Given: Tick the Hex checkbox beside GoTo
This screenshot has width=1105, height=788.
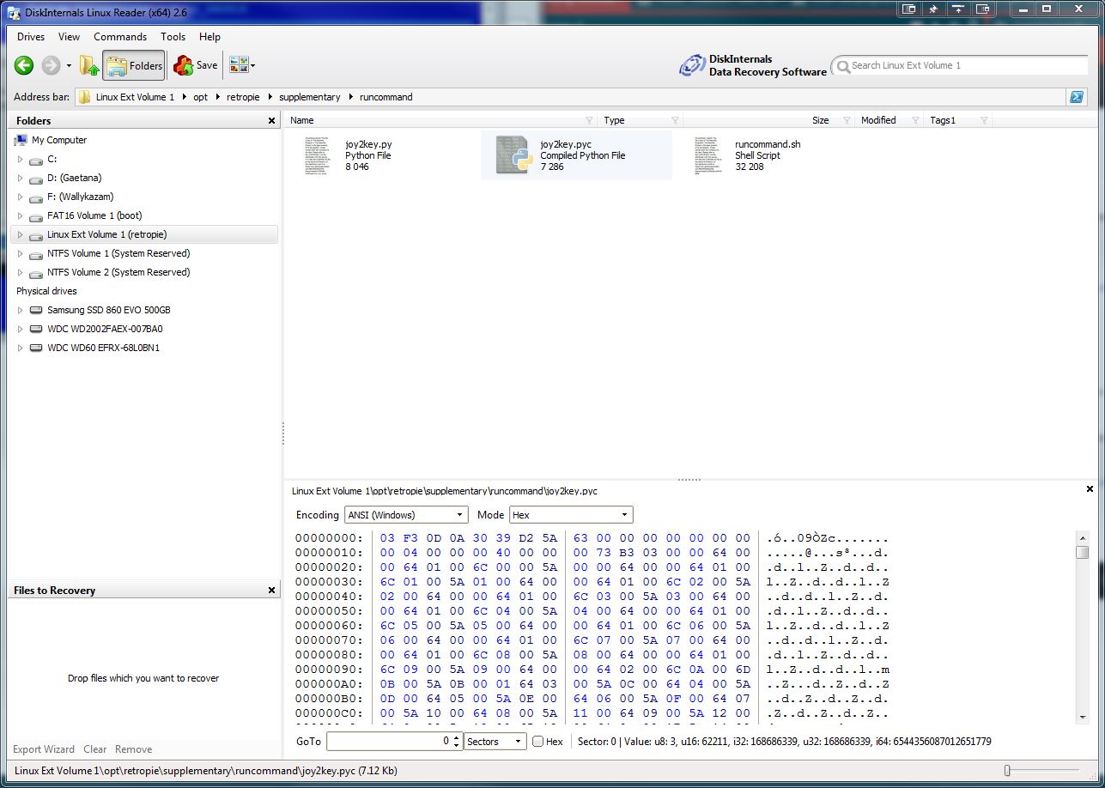Looking at the screenshot, I should pos(537,742).
